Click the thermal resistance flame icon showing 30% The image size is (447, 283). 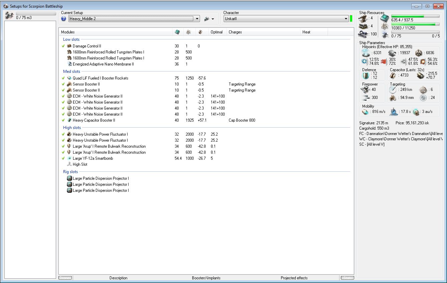pos(384,61)
